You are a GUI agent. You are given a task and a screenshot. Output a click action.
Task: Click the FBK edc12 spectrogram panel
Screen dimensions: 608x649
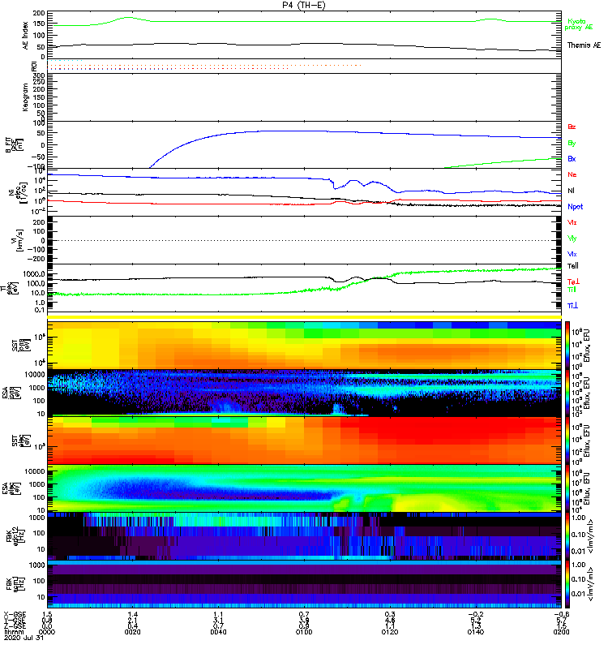(x=304, y=536)
